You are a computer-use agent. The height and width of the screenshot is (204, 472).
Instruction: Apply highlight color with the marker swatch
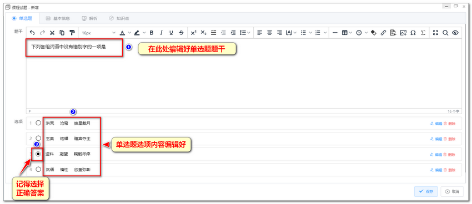[x=137, y=33]
